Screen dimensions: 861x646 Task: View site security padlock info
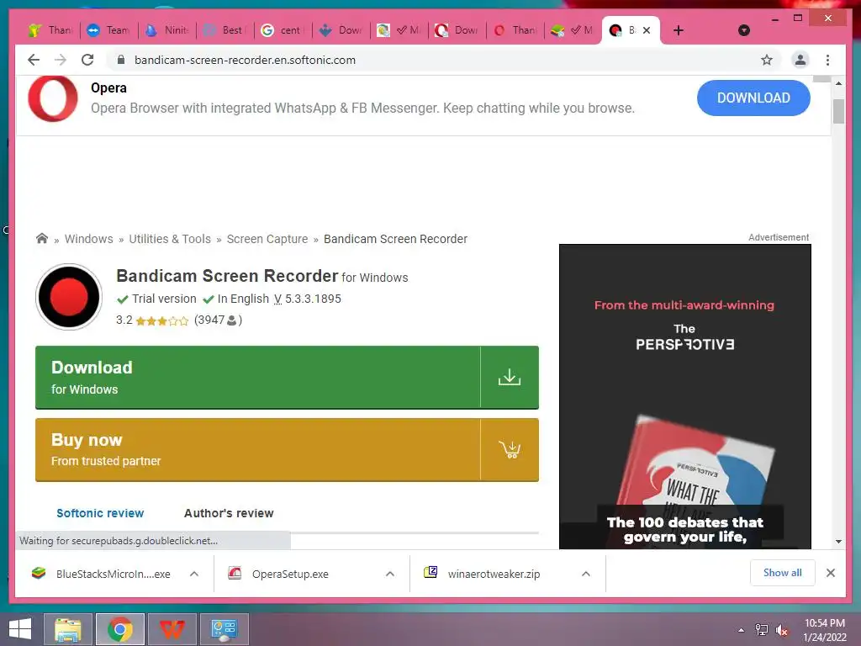(x=121, y=60)
